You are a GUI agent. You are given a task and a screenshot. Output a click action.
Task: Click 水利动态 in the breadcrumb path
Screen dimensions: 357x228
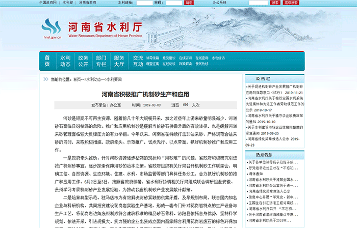[93, 79]
